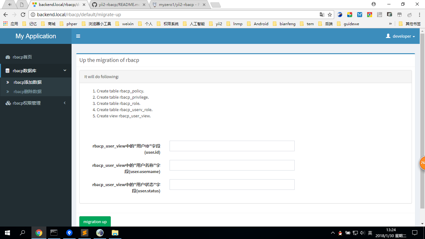
Task: Open the Windows notification center icon
Action: point(415,233)
